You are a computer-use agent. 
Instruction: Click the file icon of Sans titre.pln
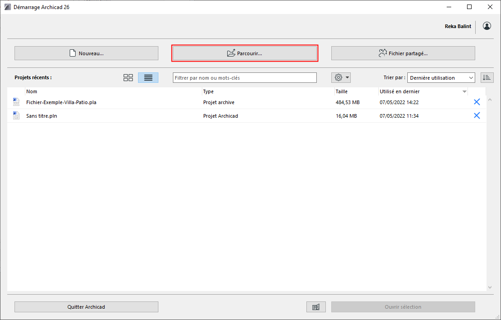(16, 116)
